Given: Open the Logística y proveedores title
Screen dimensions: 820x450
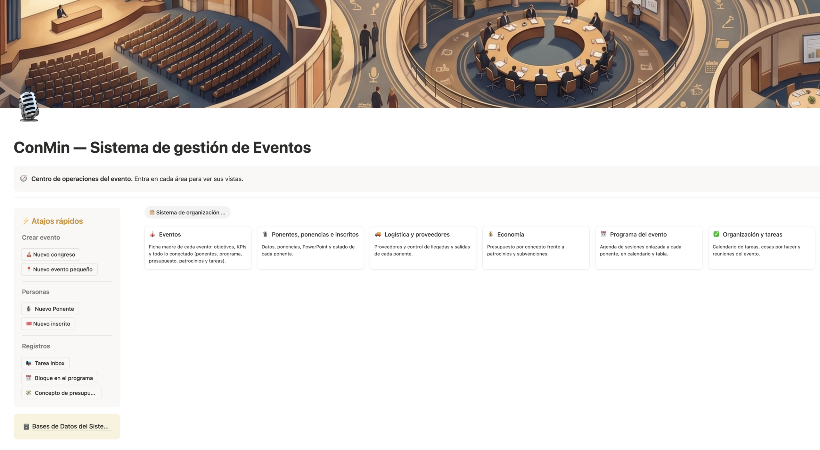Looking at the screenshot, I should [417, 234].
